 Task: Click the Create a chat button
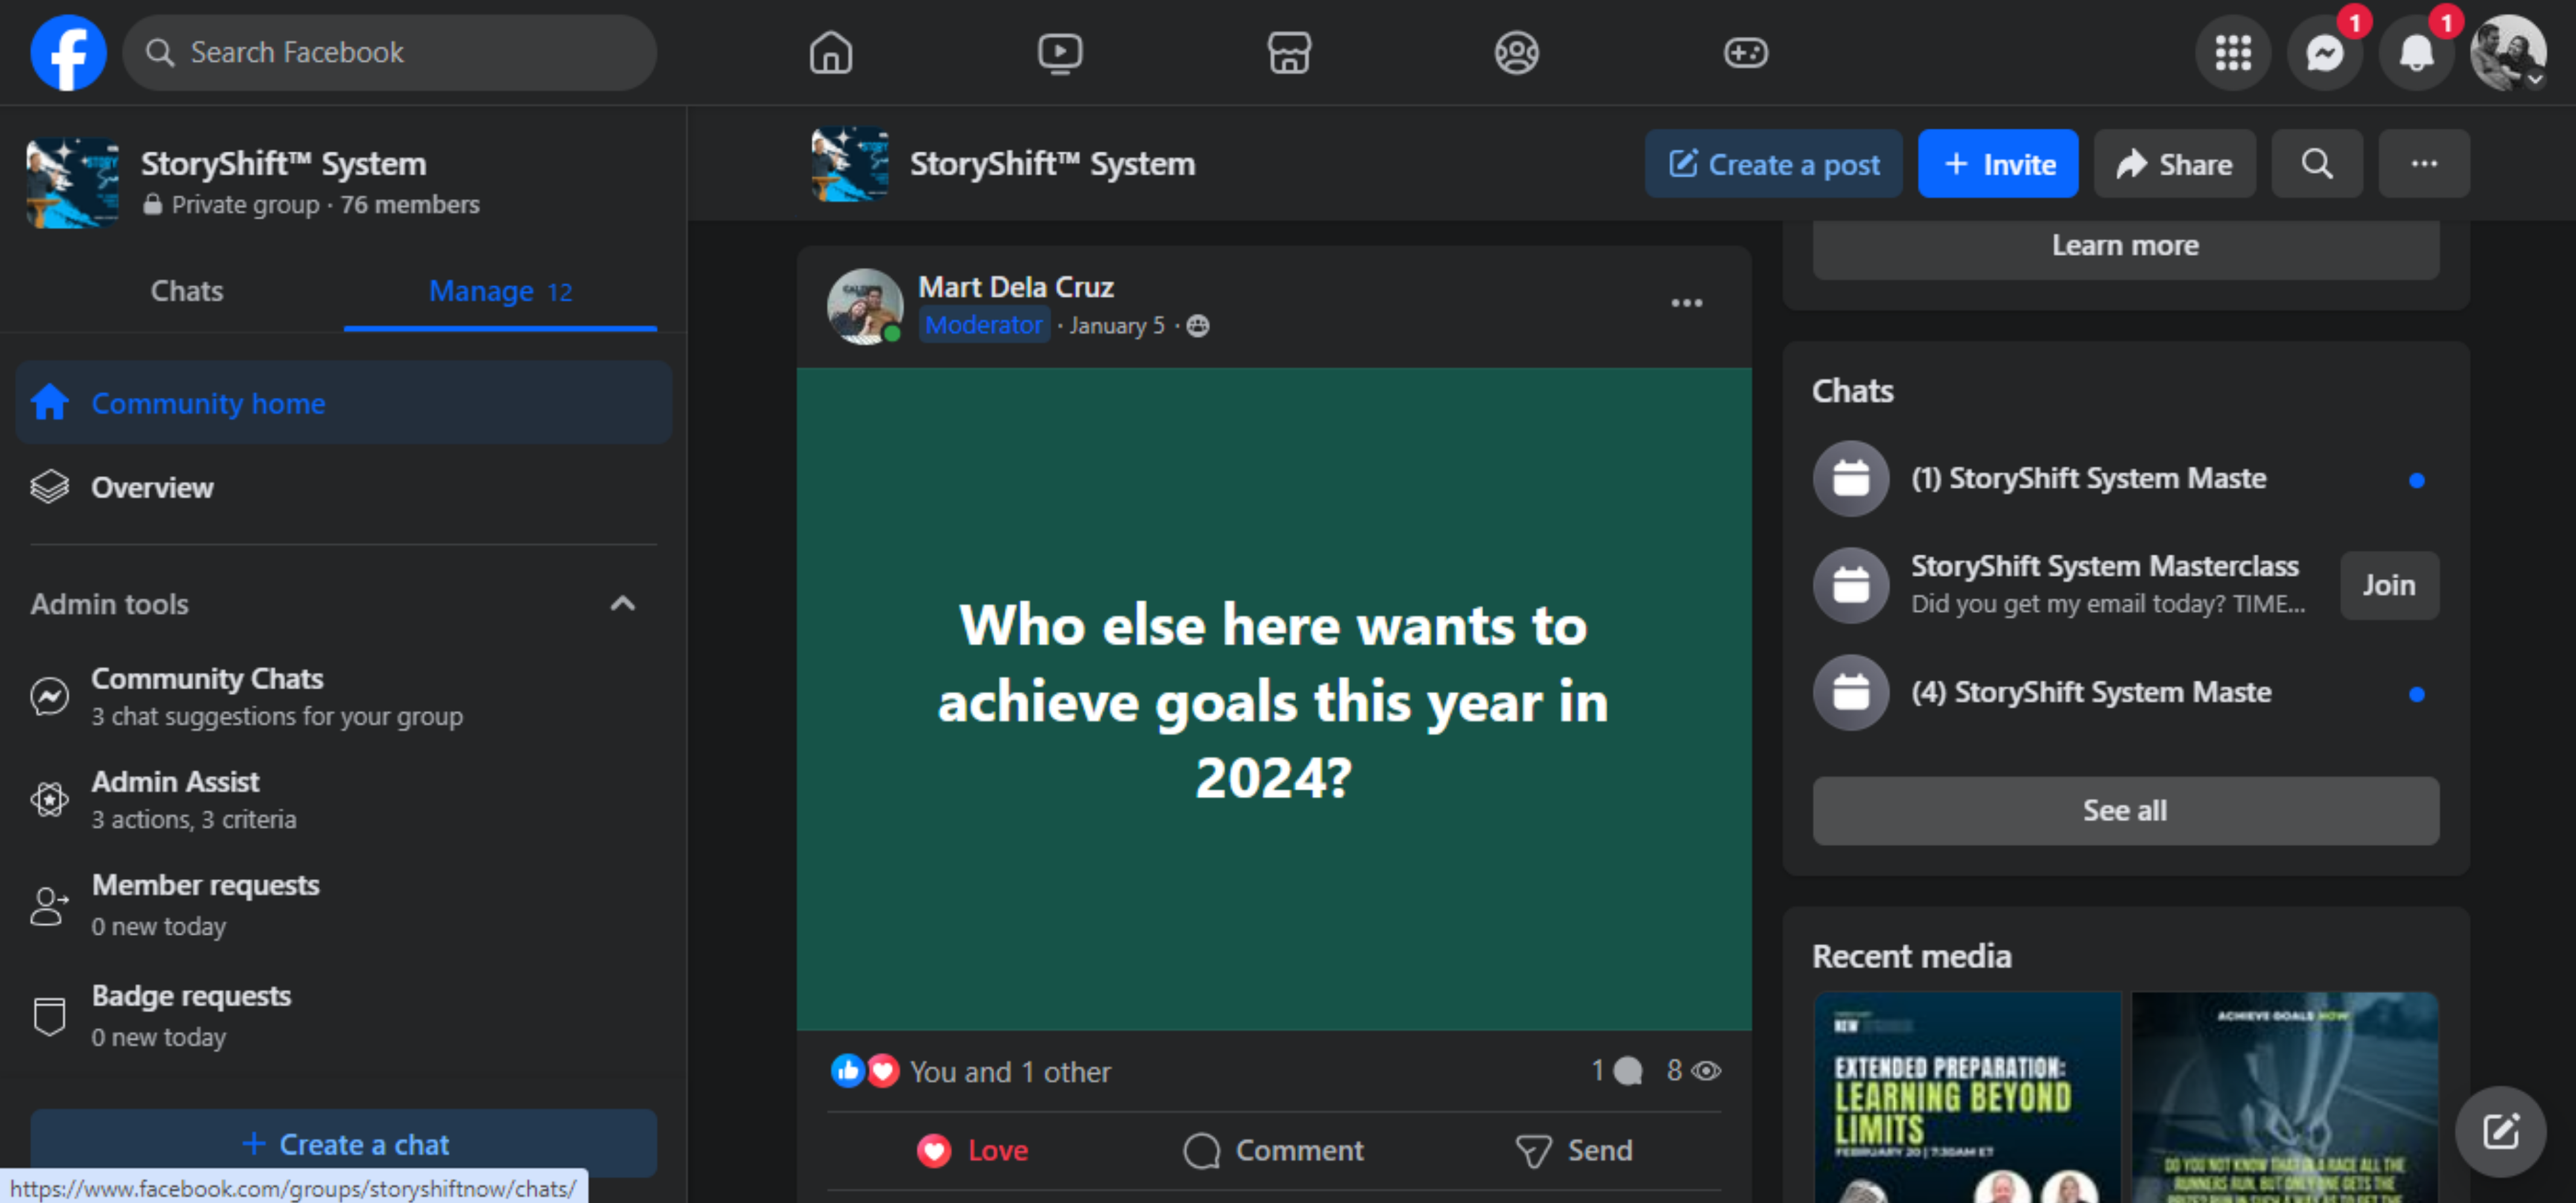click(x=343, y=1143)
